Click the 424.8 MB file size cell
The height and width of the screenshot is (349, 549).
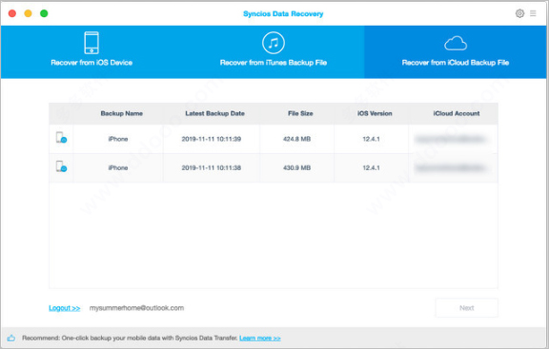(x=297, y=139)
